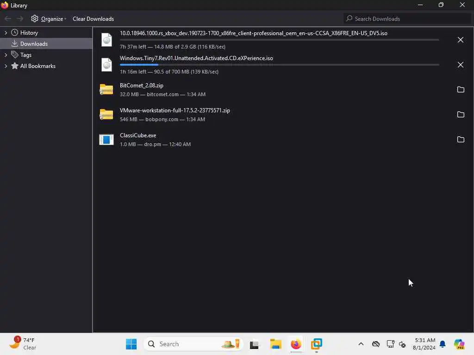Open the Organize menu
The image size is (474, 355).
pyautogui.click(x=48, y=18)
